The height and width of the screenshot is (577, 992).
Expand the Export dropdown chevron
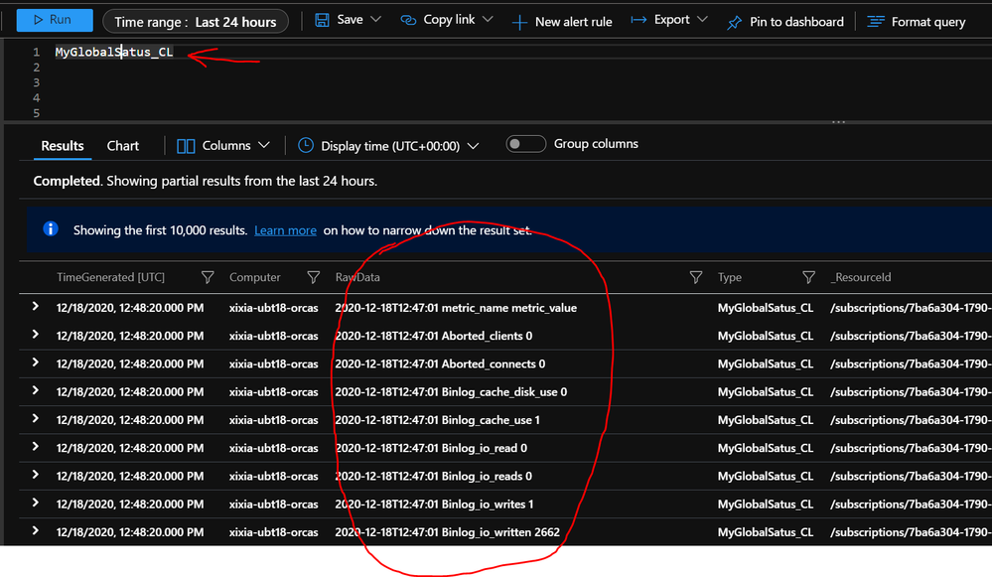(702, 20)
